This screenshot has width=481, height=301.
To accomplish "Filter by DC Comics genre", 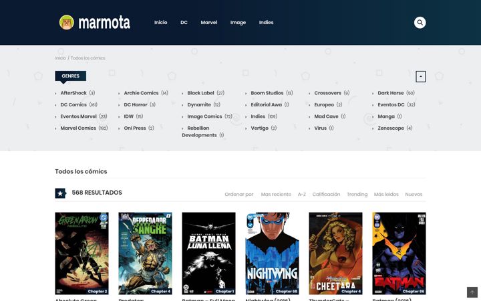I will tap(73, 104).
